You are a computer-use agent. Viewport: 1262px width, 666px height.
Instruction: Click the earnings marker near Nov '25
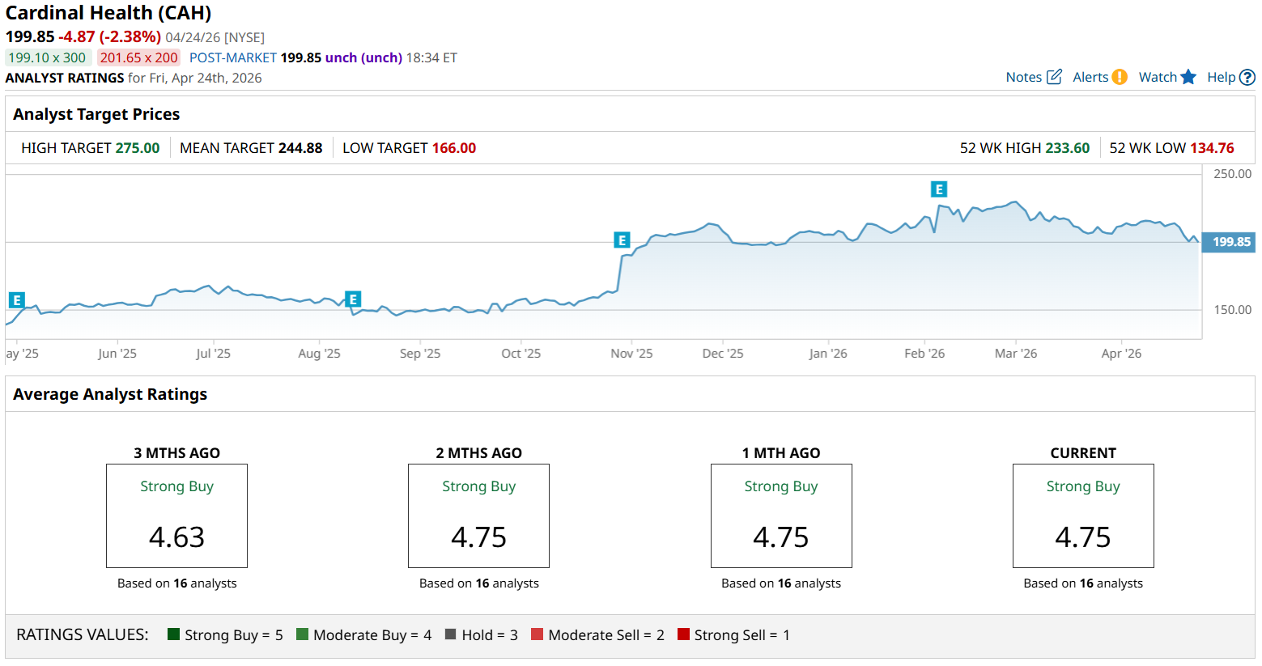tap(622, 240)
